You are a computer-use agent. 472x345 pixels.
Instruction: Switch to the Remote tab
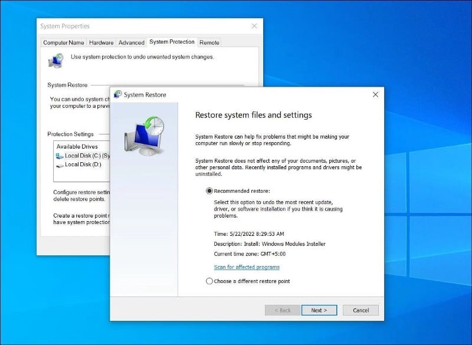209,42
